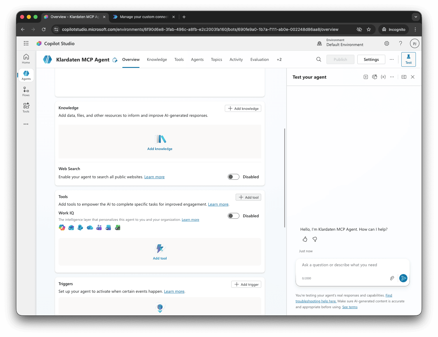The height and width of the screenshot is (337, 438).
Task: Enable the Work IQ toggle
Action: [x=234, y=216]
